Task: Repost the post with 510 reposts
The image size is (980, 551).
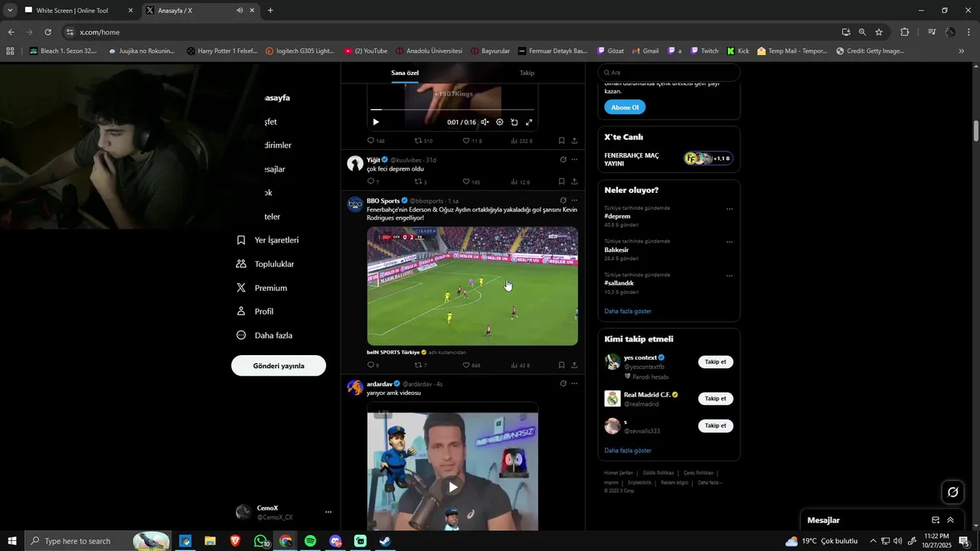Action: pos(423,141)
